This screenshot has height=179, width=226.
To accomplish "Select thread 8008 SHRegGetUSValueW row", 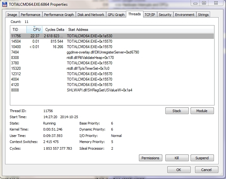I will click(112, 90).
